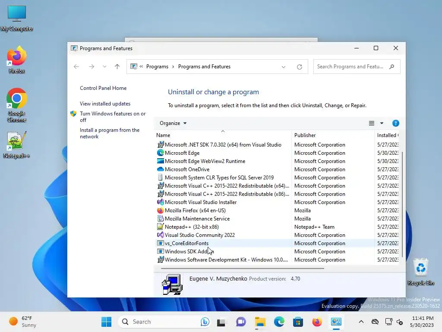
Task: Select Microsoft Edge WebView2 Runtime
Action: pyautogui.click(x=278, y=161)
